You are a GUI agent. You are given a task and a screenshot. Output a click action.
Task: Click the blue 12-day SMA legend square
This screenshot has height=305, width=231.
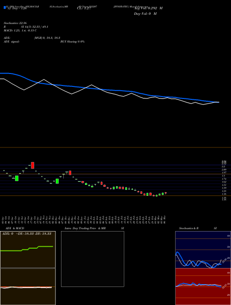tap(5, 7)
